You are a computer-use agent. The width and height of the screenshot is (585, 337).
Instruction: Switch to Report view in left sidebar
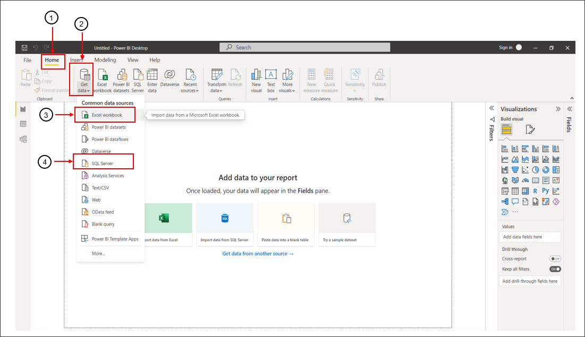(x=23, y=109)
